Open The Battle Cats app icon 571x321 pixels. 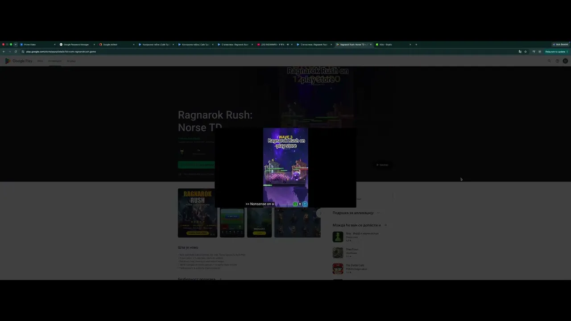[338, 269]
